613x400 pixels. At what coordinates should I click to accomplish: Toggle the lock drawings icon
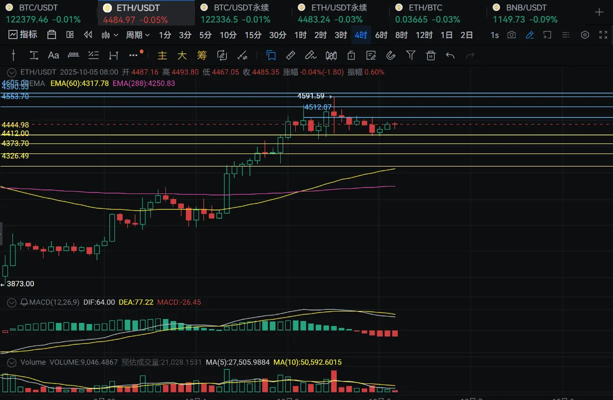click(351, 55)
